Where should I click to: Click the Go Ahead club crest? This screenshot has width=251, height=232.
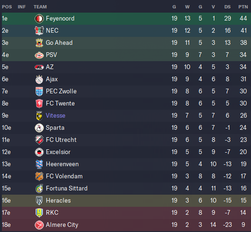coord(39,43)
